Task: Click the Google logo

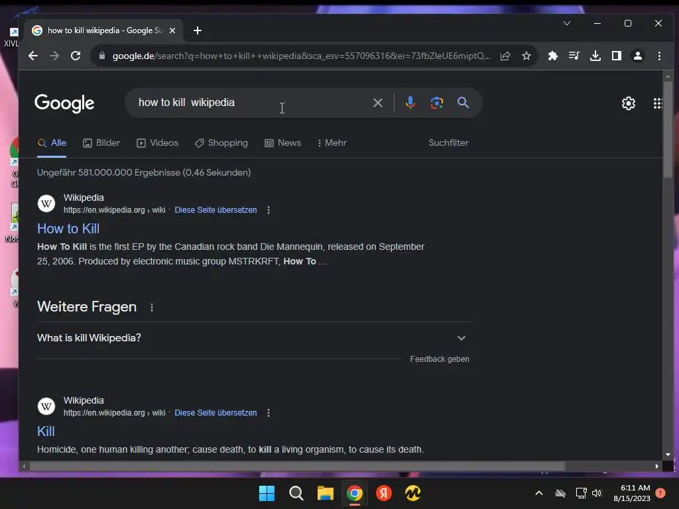Action: (64, 103)
